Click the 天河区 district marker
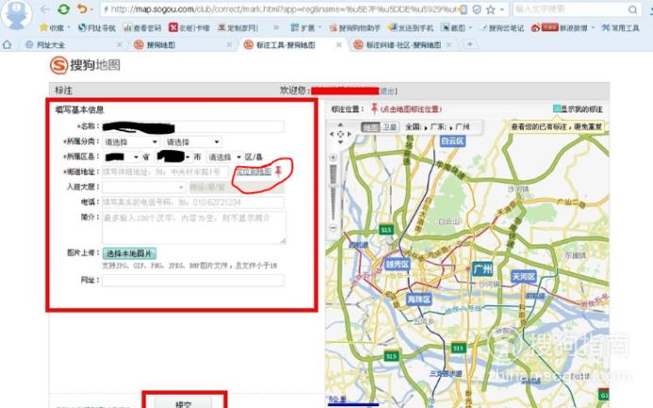 coord(524,277)
